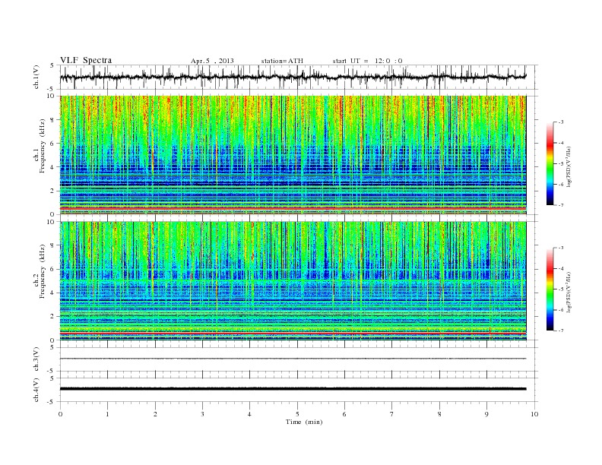This screenshot has width=602, height=465.
Task: Click the ch.2 spectrogram color bar
Action: 550,289
